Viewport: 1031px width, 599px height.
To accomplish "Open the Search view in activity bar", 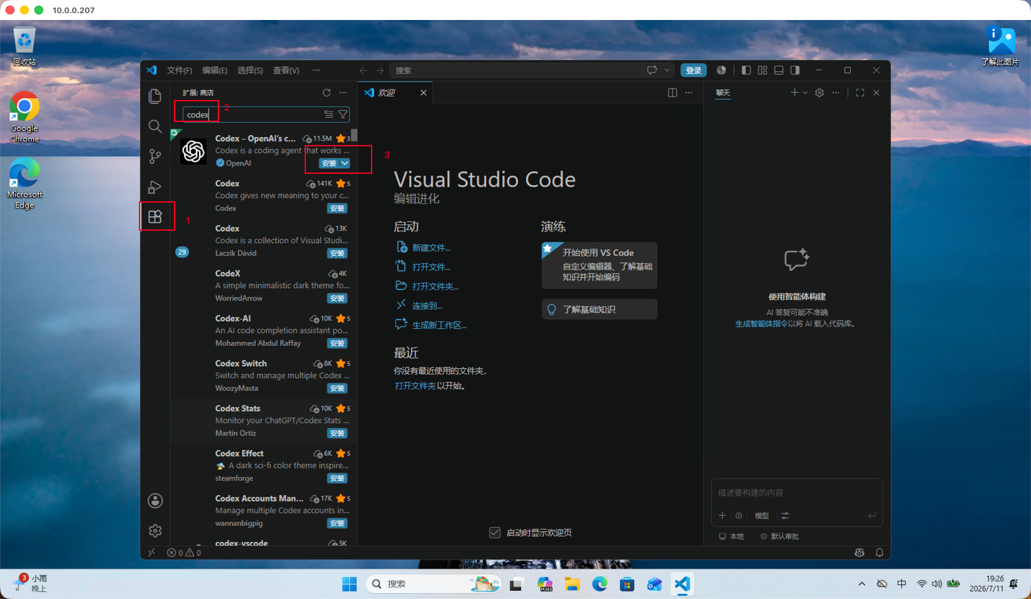I will click(155, 126).
